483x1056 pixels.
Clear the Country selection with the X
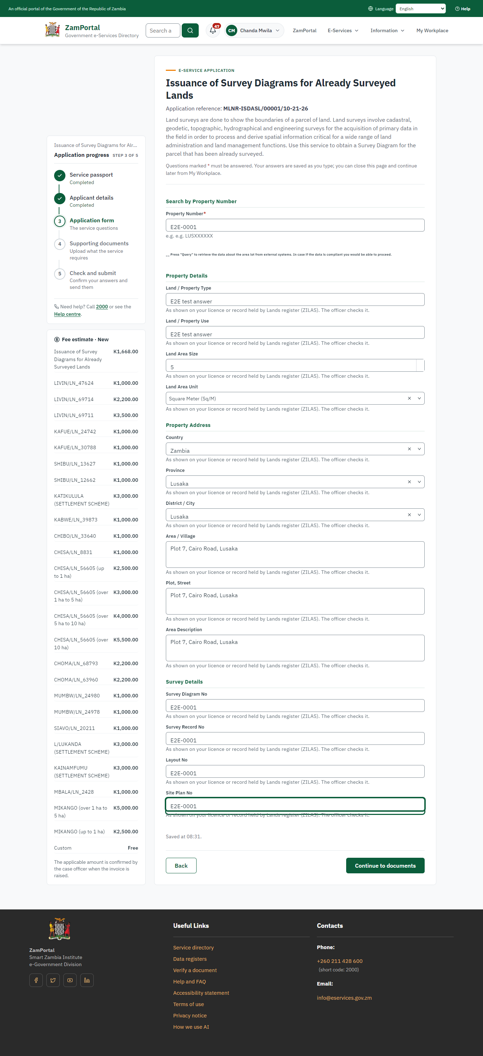tap(409, 449)
